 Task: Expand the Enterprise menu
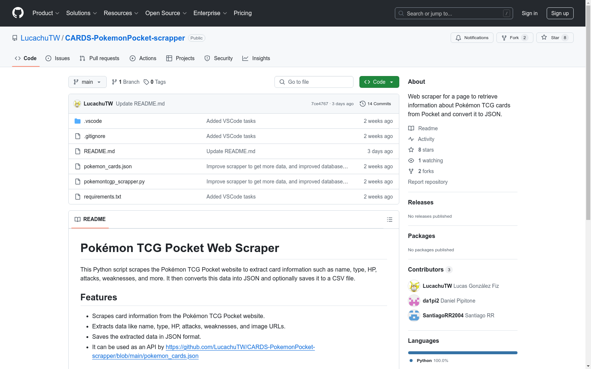click(210, 13)
